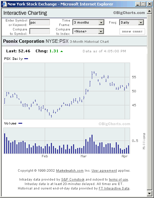
Task: Open the User agreement link
Action: pyautogui.click(x=104, y=171)
